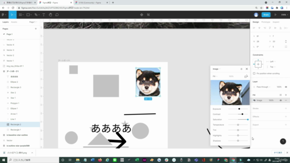Open the Windows Start menu
The image size is (290, 163).
pyautogui.click(x=4, y=160)
